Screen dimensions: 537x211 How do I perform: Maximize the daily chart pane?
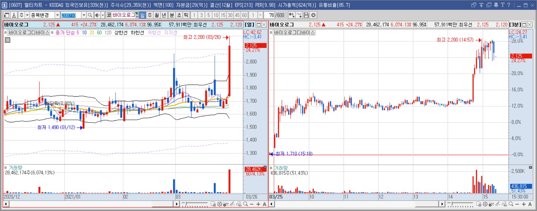[259, 25]
